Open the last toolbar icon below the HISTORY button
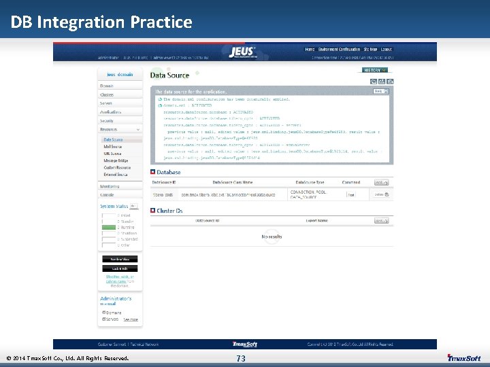The height and width of the screenshot is (367, 490). coord(390,82)
